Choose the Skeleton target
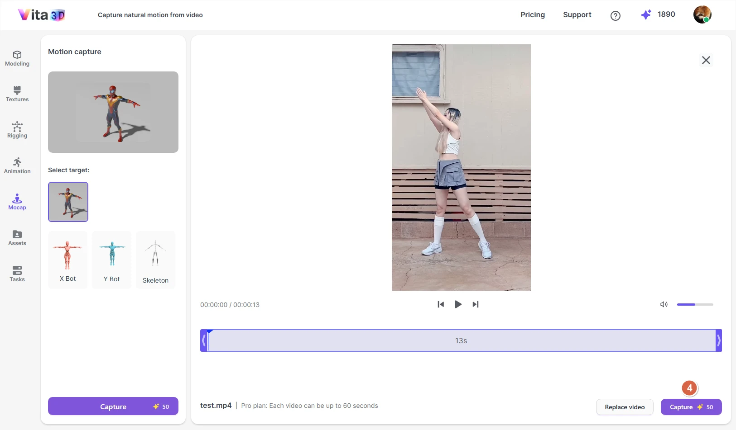 click(x=155, y=259)
